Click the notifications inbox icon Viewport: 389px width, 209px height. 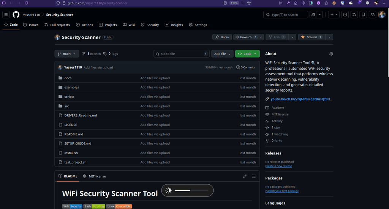373,15
